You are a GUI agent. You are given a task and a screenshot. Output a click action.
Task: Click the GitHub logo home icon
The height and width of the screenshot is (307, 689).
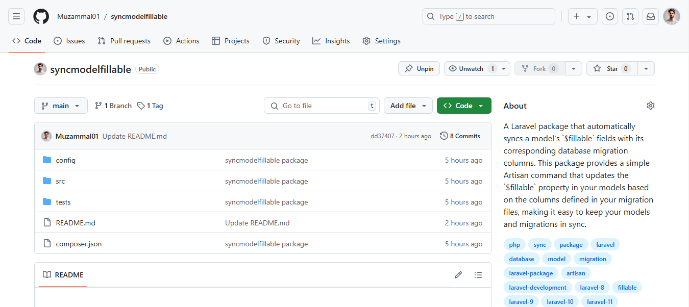[41, 16]
